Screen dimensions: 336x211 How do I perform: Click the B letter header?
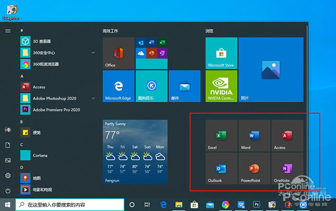pyautogui.click(x=22, y=122)
